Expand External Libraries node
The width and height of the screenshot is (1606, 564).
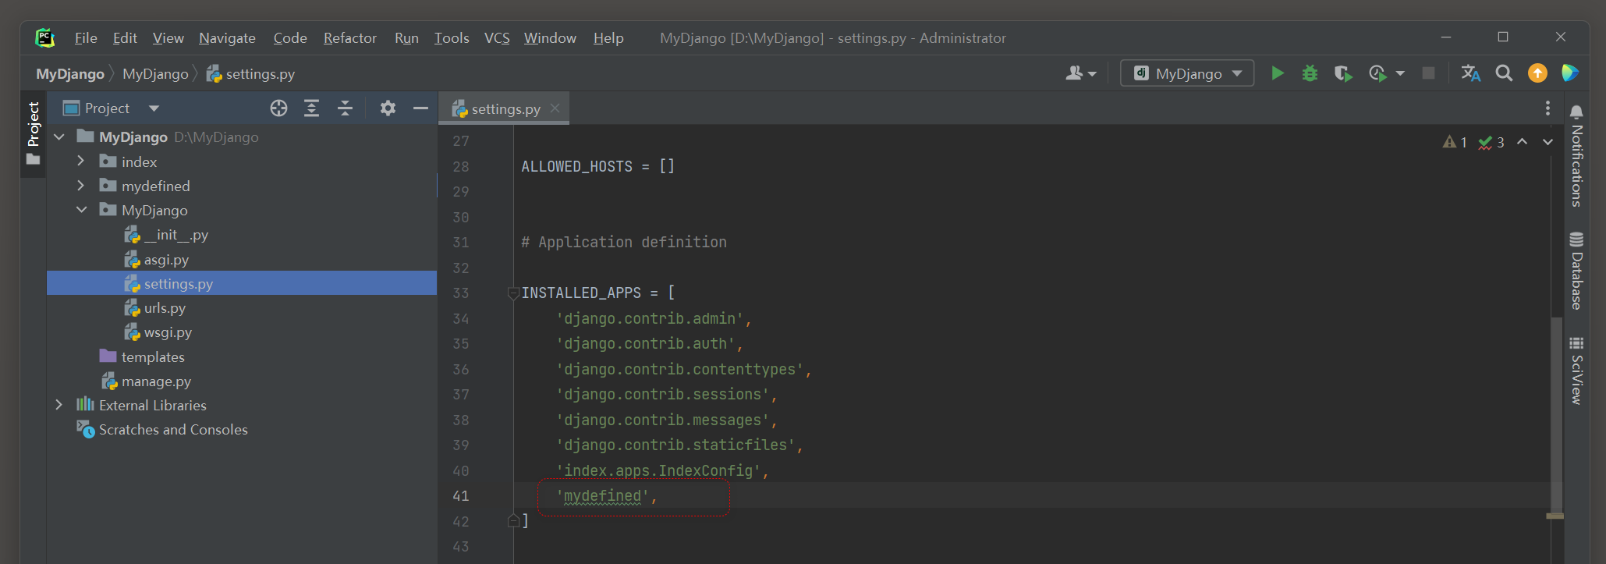tap(59, 405)
